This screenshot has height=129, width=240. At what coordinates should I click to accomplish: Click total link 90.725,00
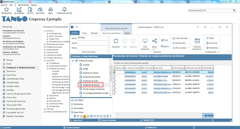click(x=210, y=76)
